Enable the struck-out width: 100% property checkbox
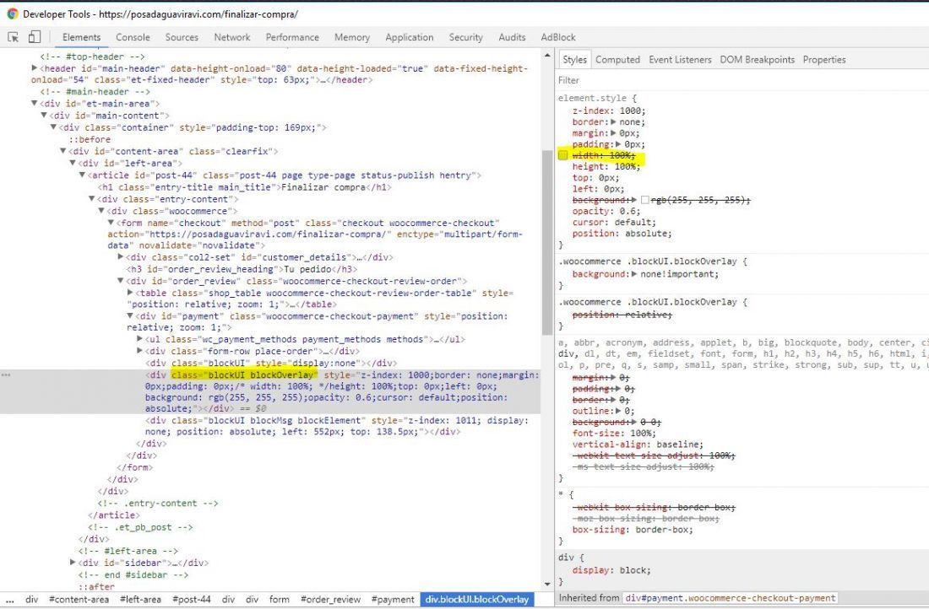929x609 pixels. (562, 156)
